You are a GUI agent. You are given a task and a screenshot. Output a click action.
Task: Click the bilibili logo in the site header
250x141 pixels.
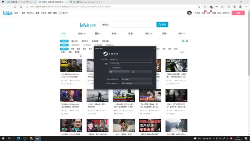click(7, 13)
